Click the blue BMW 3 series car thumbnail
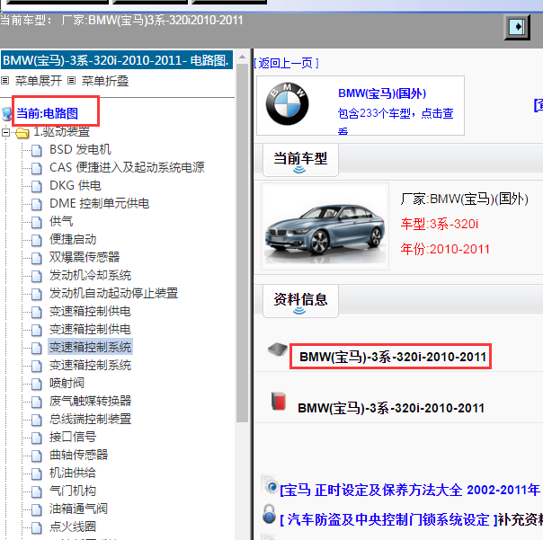543x540 pixels. 325,226
